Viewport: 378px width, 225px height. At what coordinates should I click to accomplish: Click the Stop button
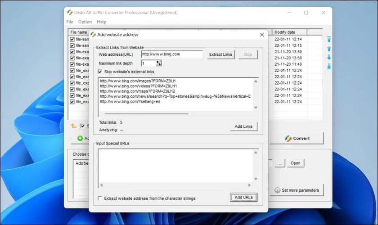[247, 54]
